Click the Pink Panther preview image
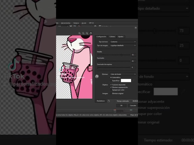Viewport: 194px width, 145px height. pyautogui.click(x=74, y=67)
